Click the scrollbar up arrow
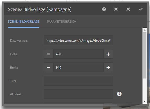150x109 pixels. [145, 30]
